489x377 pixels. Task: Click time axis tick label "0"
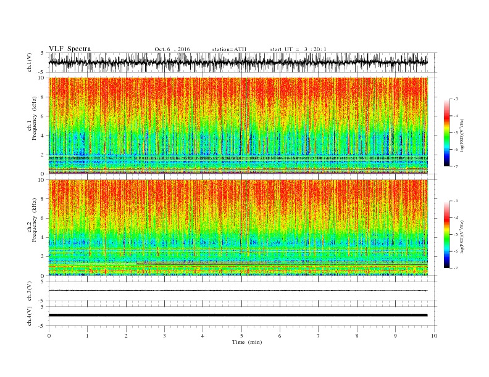[49, 336]
